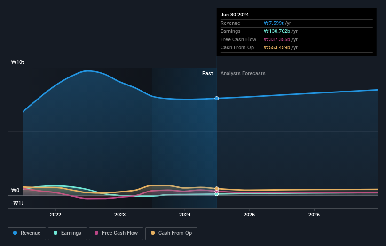Click the Free Cash Flow label in tooltip
The width and height of the screenshot is (386, 246).
238,39
